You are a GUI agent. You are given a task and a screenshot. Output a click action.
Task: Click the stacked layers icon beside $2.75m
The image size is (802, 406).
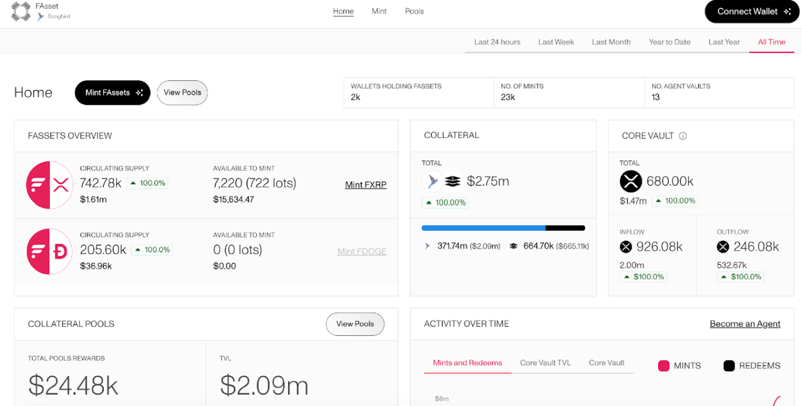[453, 181]
